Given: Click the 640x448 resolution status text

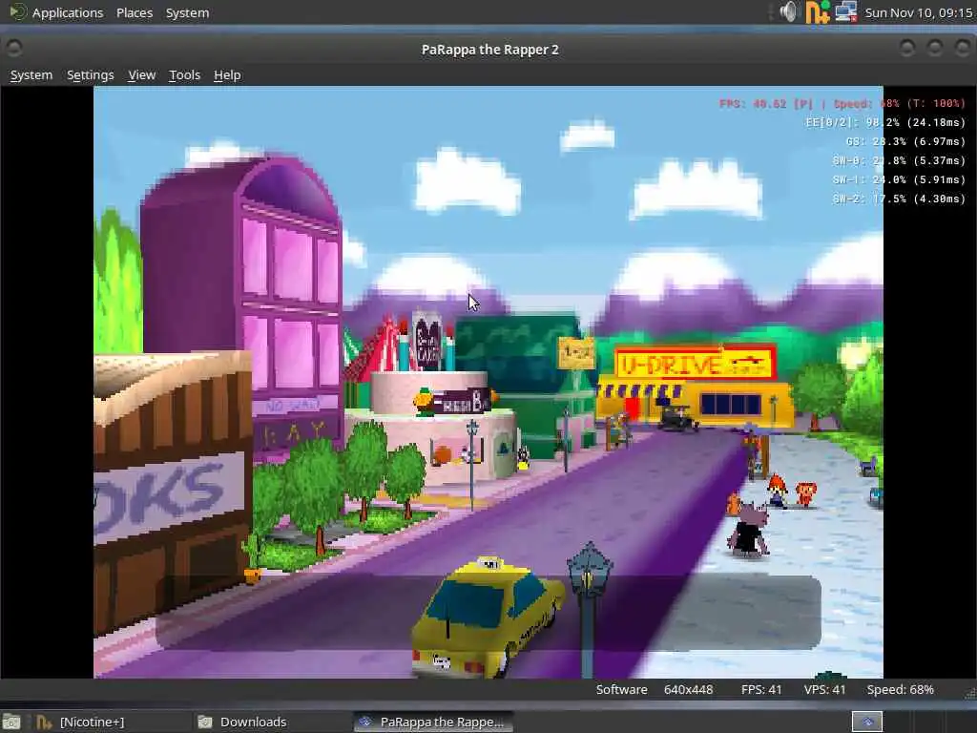Looking at the screenshot, I should [688, 689].
